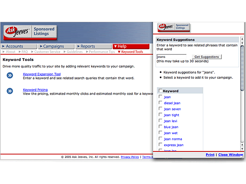246x184 pixels.
Task: Click the Ask Jeeves logo in popup window
Action: [x=174, y=28]
